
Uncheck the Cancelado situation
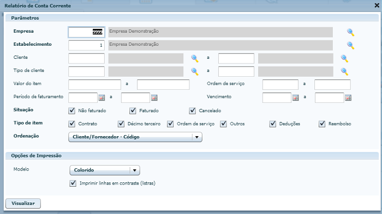pos(193,111)
